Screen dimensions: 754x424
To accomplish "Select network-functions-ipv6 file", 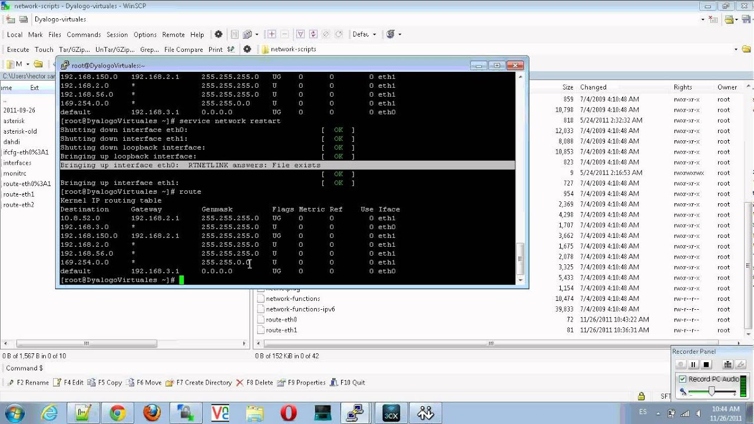I will 300,309.
